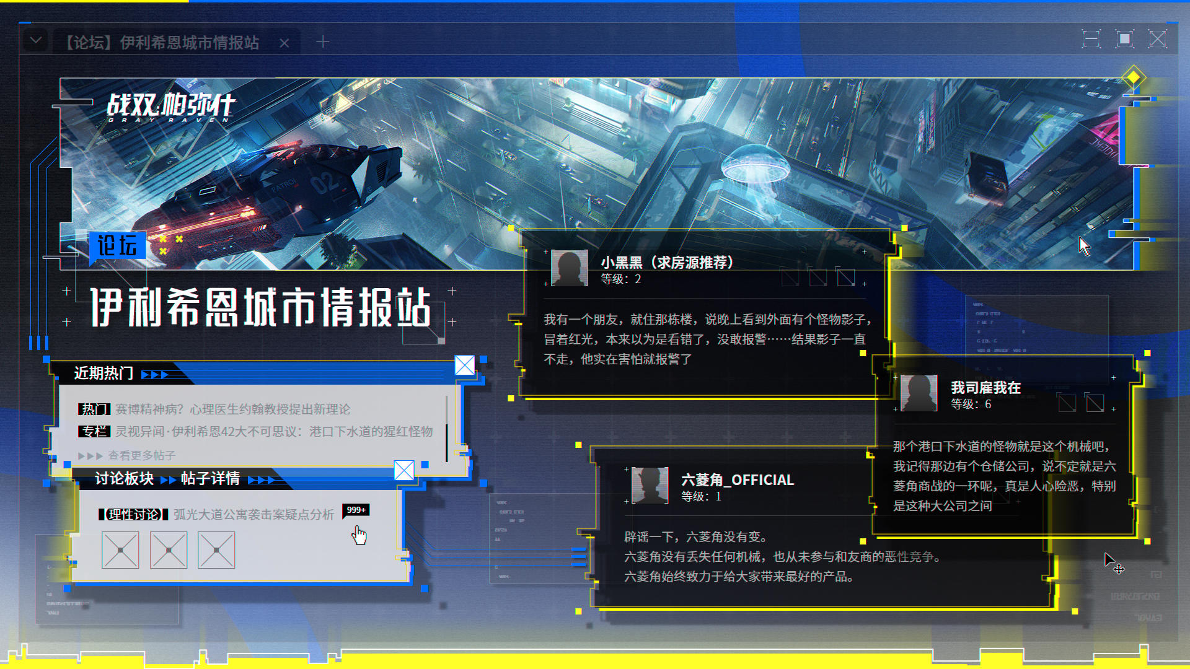Open the first post image thumbnail
The width and height of the screenshot is (1190, 669).
click(120, 550)
